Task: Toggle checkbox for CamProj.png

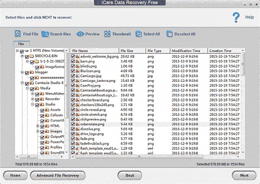Action: pyautogui.click(x=73, y=86)
